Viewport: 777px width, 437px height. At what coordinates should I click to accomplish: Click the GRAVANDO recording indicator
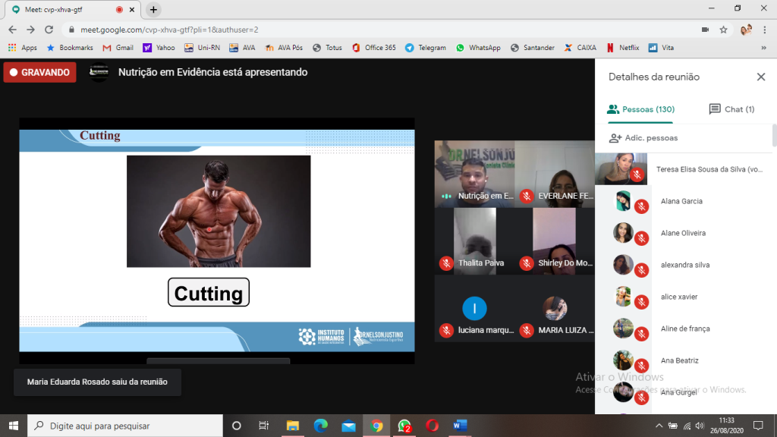pyautogui.click(x=39, y=72)
